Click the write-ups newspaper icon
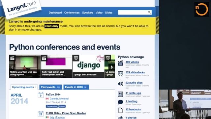 pyautogui.click(x=120, y=94)
